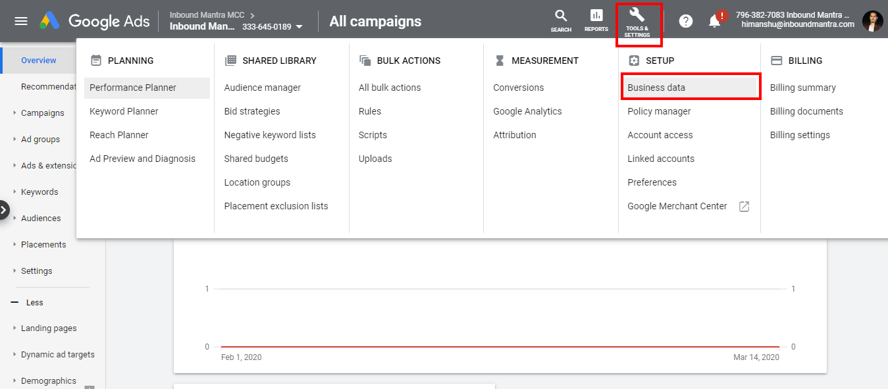Collapse sidebar with the Less toggle
This screenshot has height=389, width=888.
pyautogui.click(x=27, y=302)
